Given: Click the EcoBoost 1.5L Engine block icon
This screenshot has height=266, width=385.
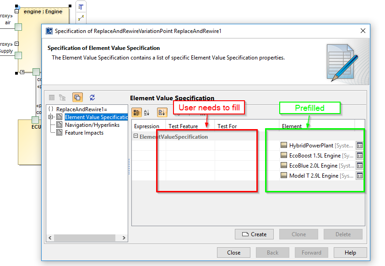Looking at the screenshot, I should coord(284,155).
